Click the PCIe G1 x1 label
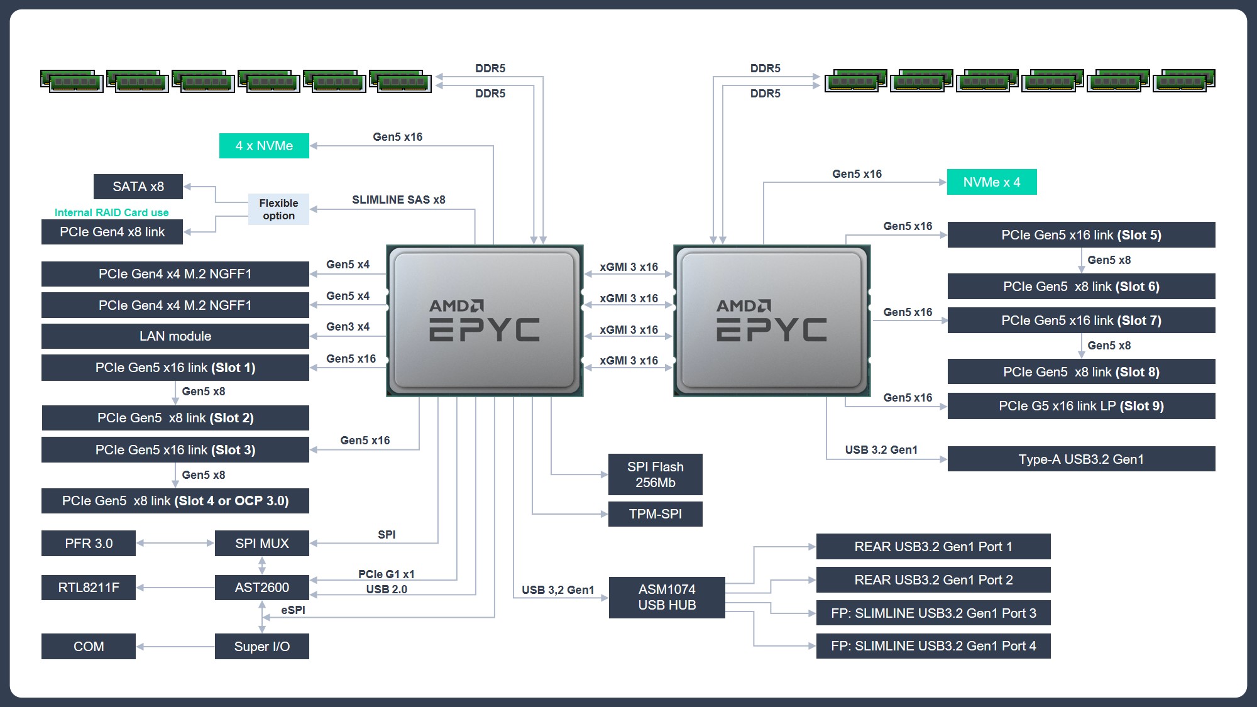Image resolution: width=1257 pixels, height=707 pixels. click(x=387, y=574)
